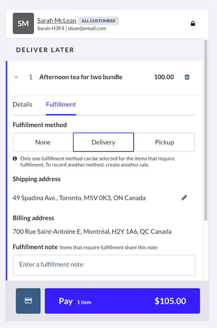
Task: Edit the shipping address with pencil icon
Action: (184, 198)
